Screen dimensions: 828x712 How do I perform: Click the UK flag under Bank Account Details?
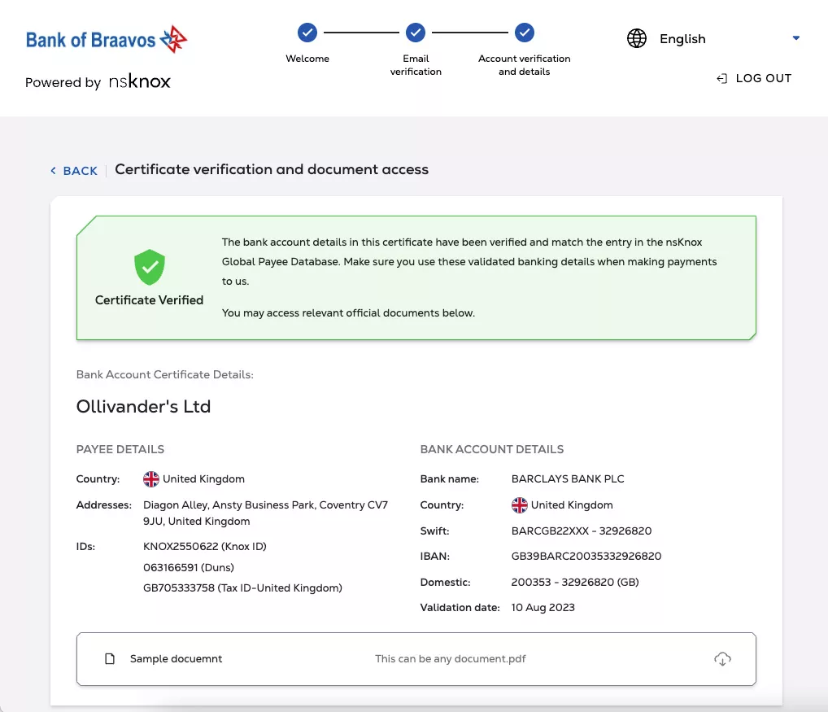pos(520,505)
